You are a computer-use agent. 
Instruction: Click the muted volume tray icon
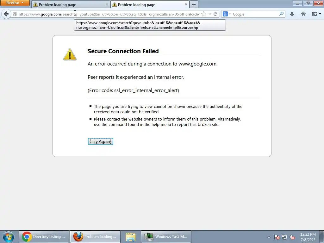click(x=292, y=237)
